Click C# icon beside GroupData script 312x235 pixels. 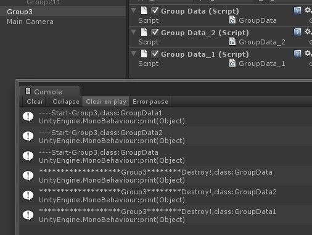point(232,20)
